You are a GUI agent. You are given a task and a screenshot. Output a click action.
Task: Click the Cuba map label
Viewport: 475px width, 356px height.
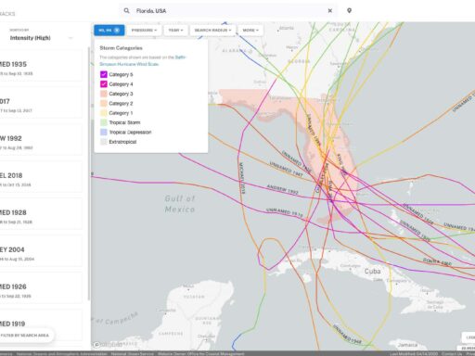[372, 272]
